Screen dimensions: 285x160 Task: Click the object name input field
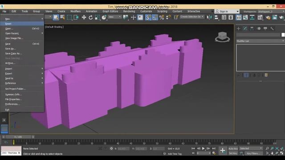pos(258,35)
